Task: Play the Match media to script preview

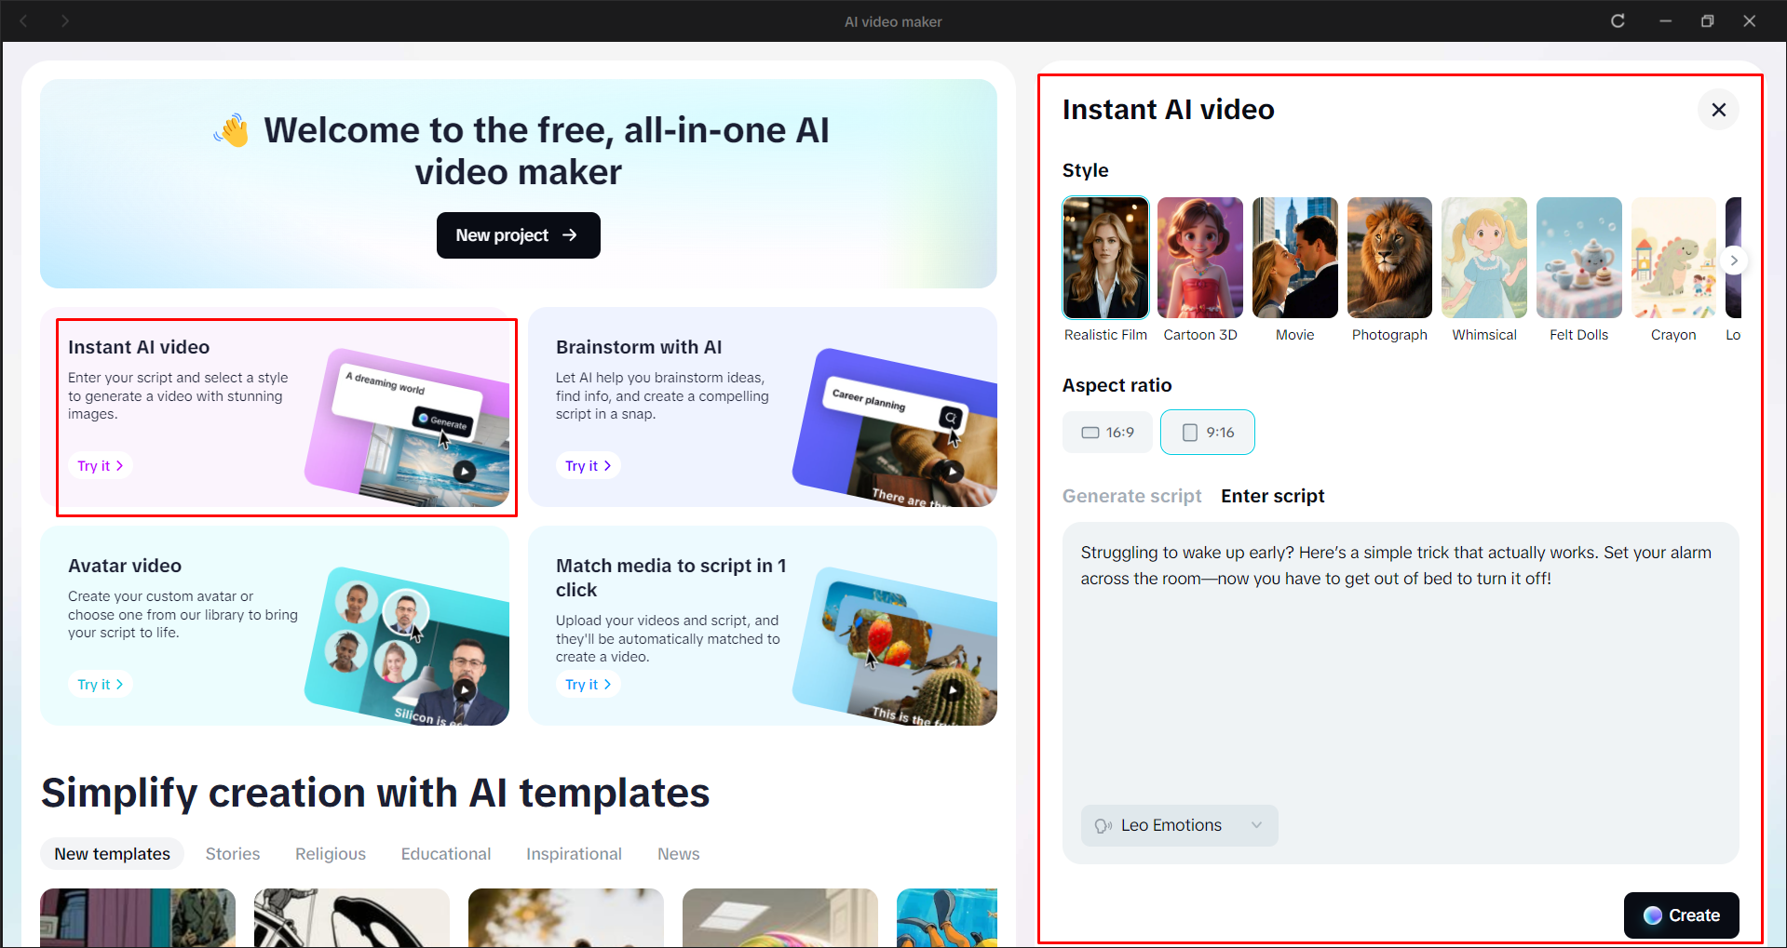Action: point(952,689)
